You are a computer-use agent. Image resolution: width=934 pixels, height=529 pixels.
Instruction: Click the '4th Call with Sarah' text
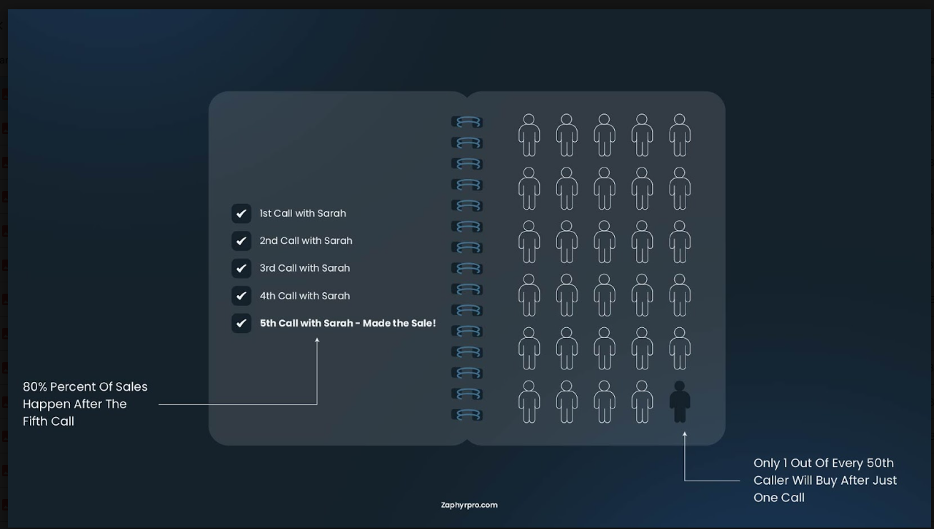[305, 296]
